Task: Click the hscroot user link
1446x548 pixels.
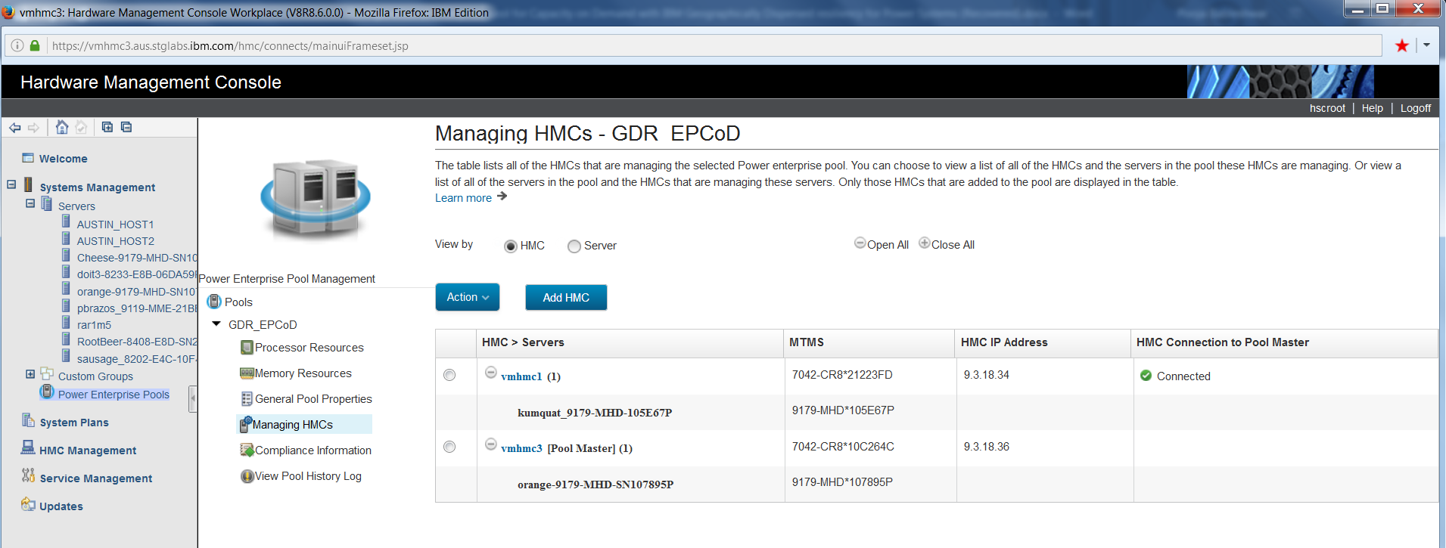Action: pos(1327,108)
